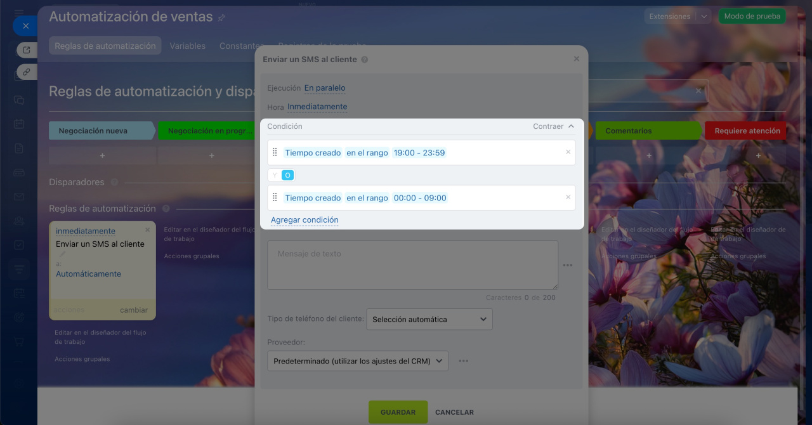Grab the drag handle of the 19:00 condition
The height and width of the screenshot is (425, 812).
(275, 152)
